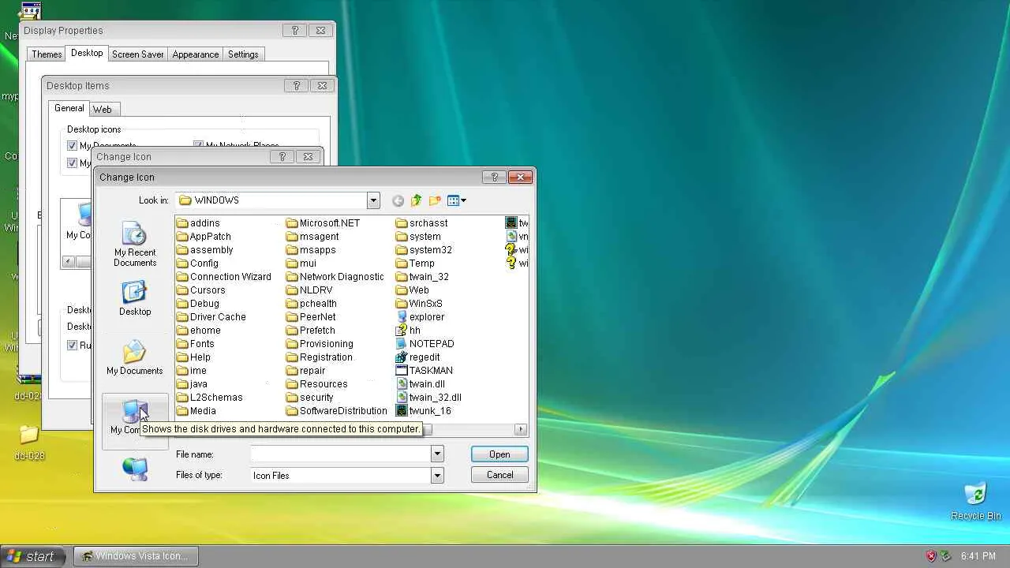This screenshot has width=1010, height=568.
Task: Click the Help button in Desktop Items title bar
Action: tap(297, 86)
